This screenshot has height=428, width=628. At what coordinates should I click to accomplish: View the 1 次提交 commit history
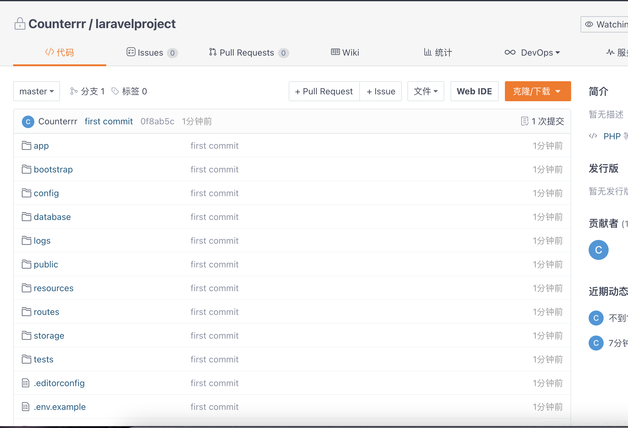[x=543, y=121]
